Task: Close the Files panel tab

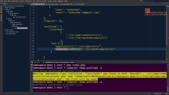Action: (x=7, y=4)
